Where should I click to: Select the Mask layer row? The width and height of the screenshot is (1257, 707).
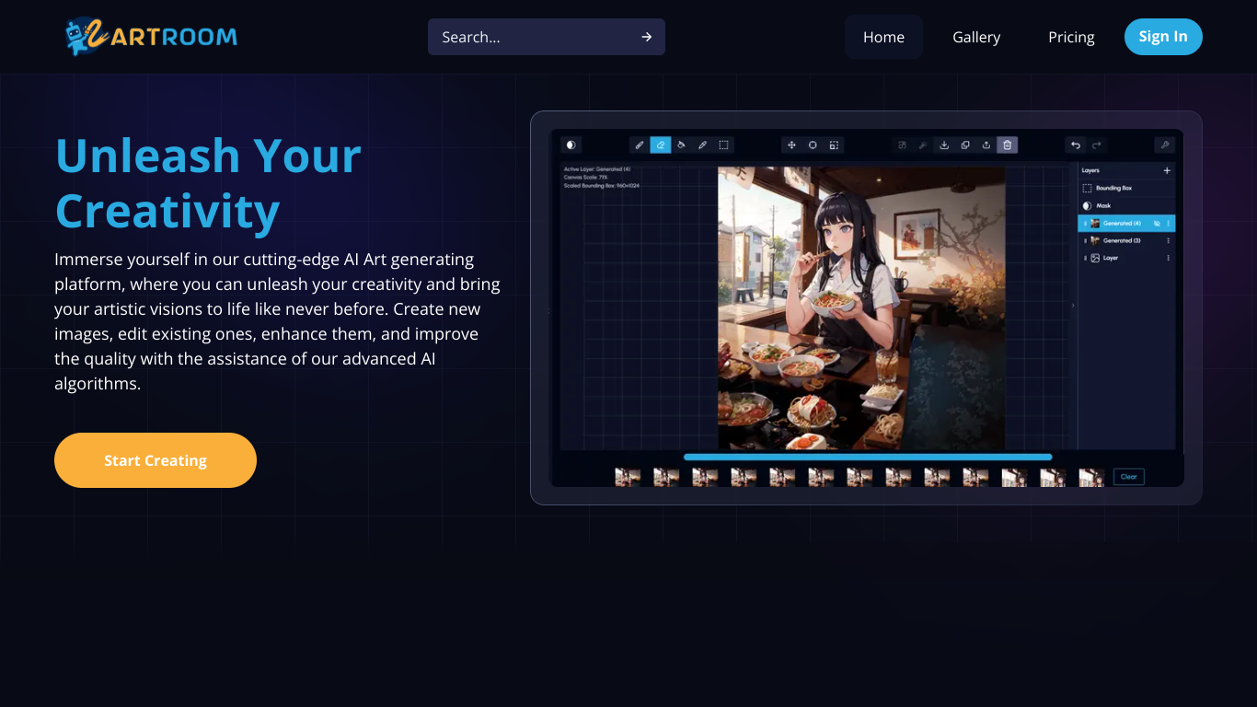pyautogui.click(x=1126, y=206)
